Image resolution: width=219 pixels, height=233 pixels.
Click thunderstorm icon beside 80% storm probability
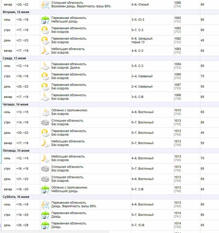point(45,4)
